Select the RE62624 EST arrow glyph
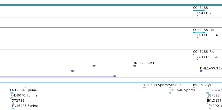Viewport: 222px width, 110px height. point(207,93)
